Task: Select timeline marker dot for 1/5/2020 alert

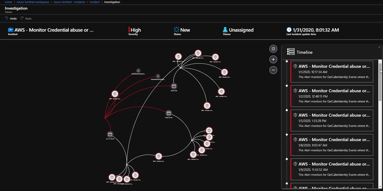Action: pyautogui.click(x=287, y=110)
